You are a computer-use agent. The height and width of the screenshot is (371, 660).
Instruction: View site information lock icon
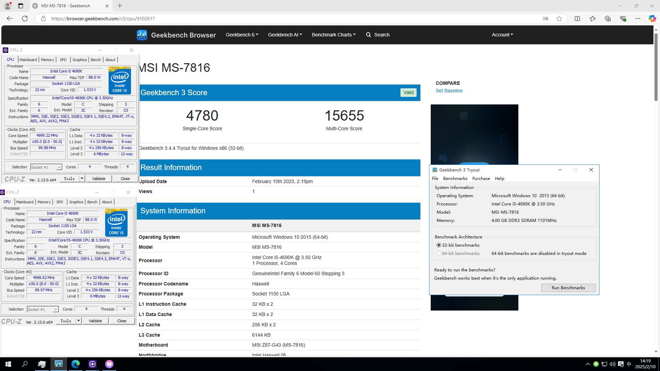[x=43, y=19]
